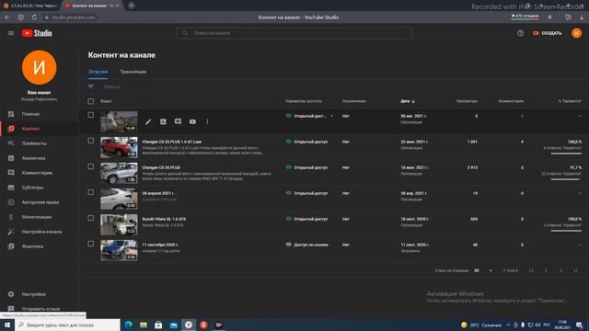Open the 28 апреля 2021 г. video title
Image resolution: width=589 pixels, height=331 pixels.
coord(157,193)
